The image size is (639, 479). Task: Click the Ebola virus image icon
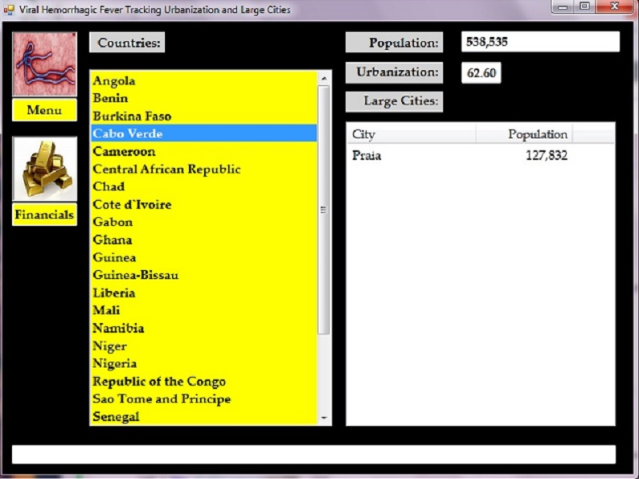click(44, 64)
